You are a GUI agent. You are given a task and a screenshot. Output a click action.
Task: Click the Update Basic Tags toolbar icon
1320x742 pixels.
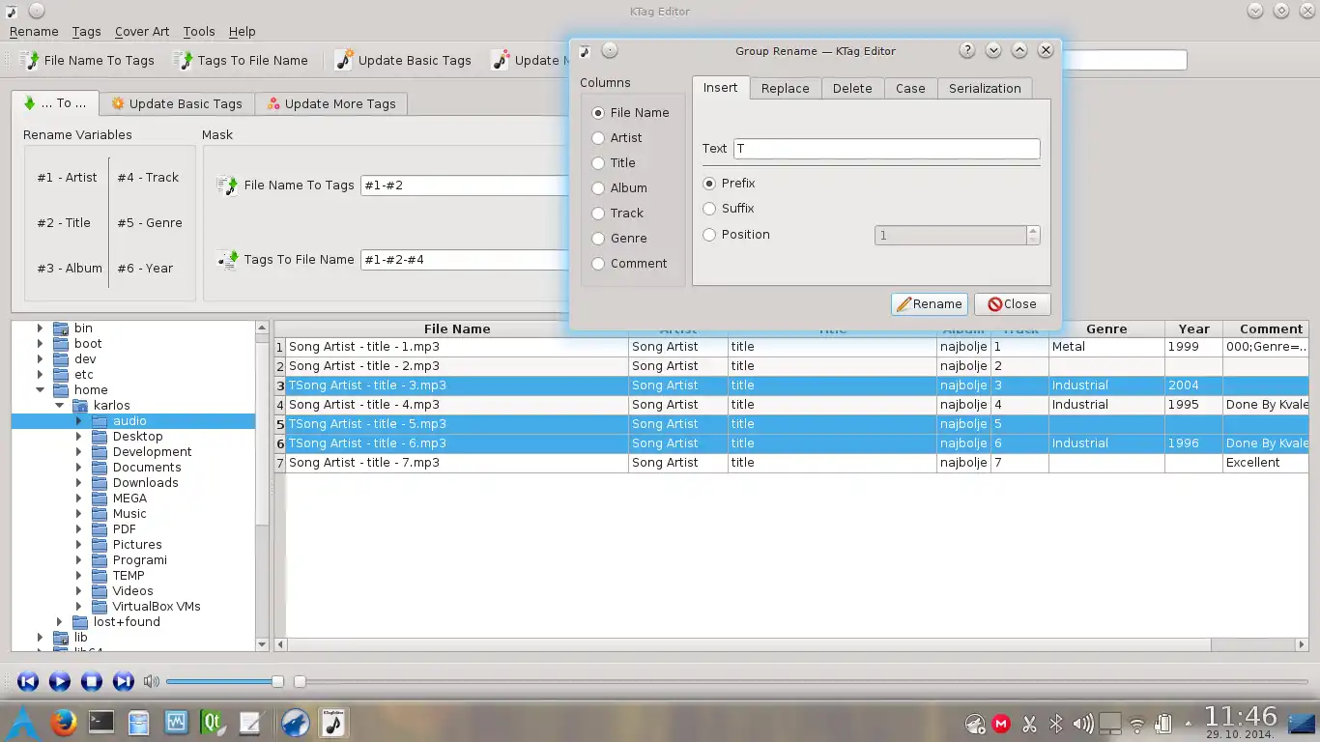343,60
